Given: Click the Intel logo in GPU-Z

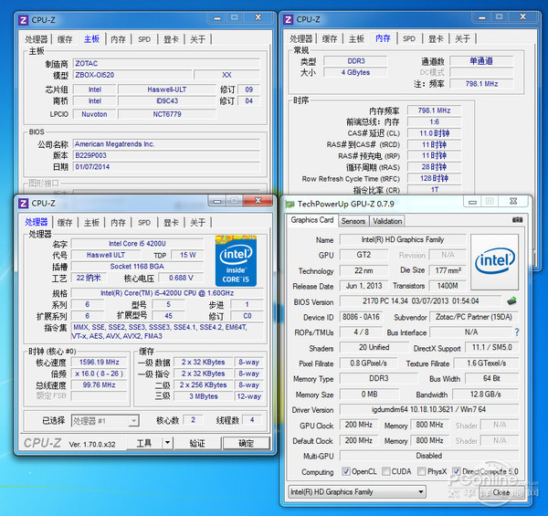Looking at the screenshot, I should point(495,259).
